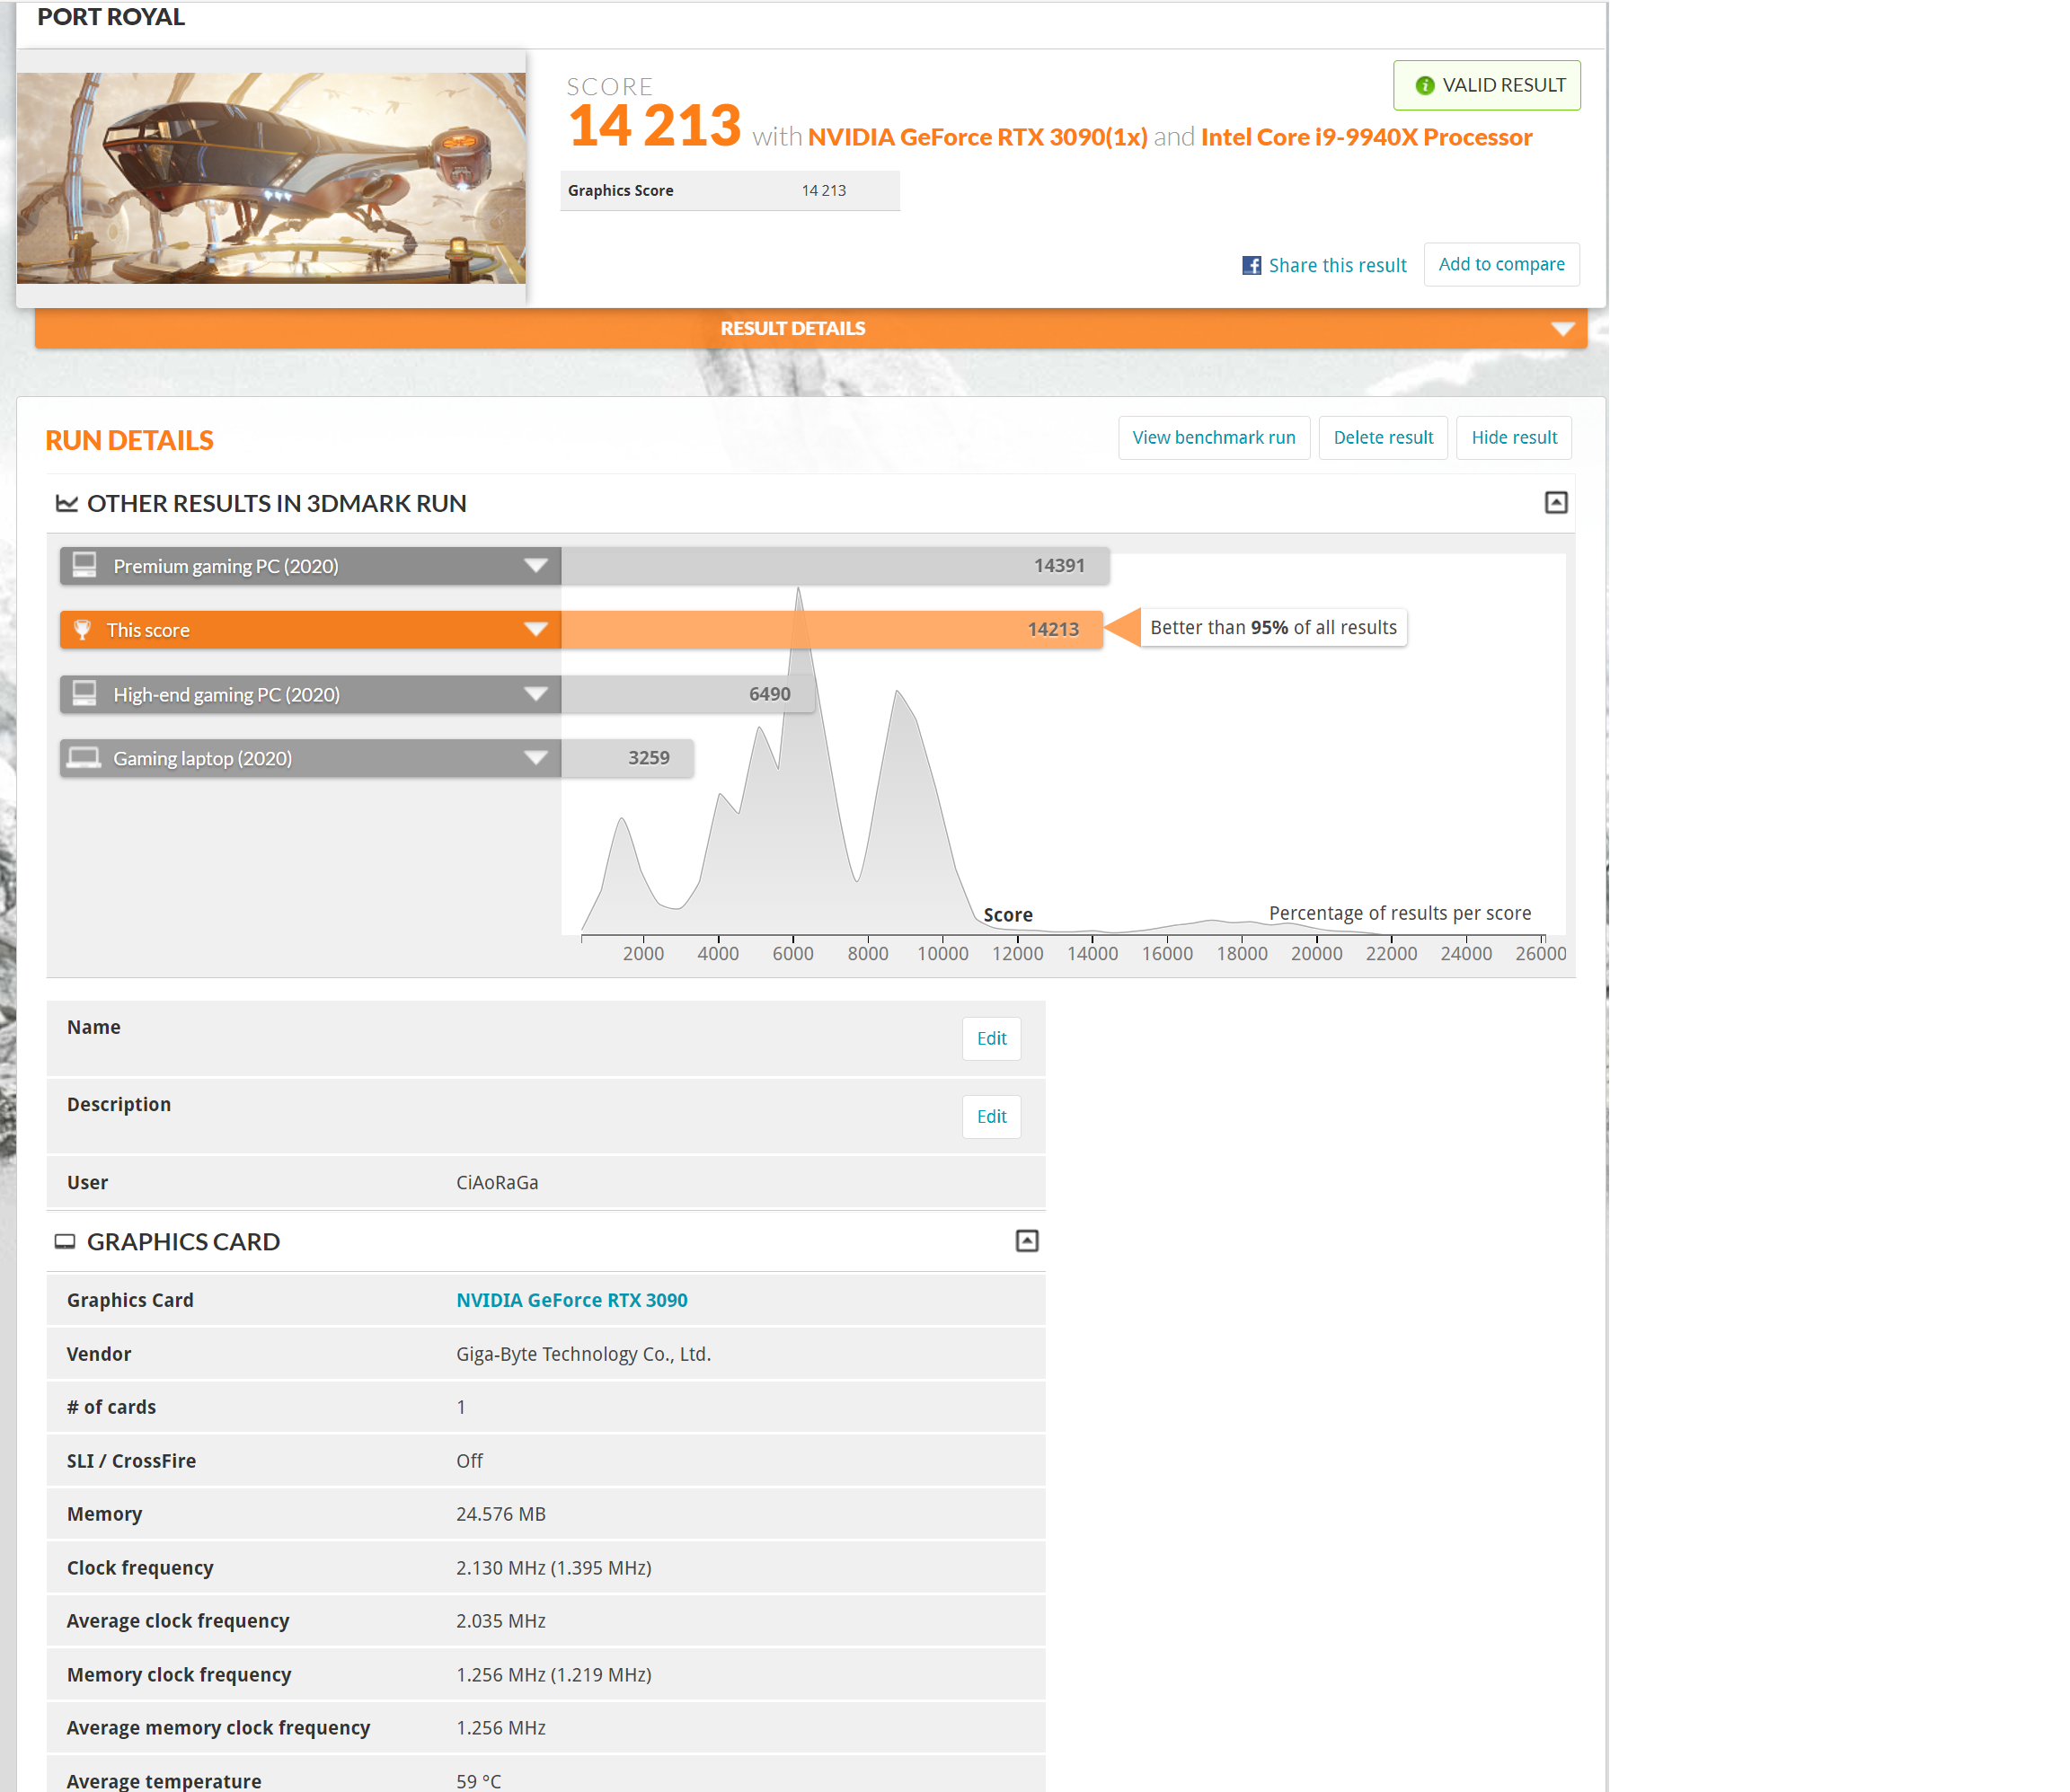Edit the Description field
The width and height of the screenshot is (2070, 1792).
(x=991, y=1116)
